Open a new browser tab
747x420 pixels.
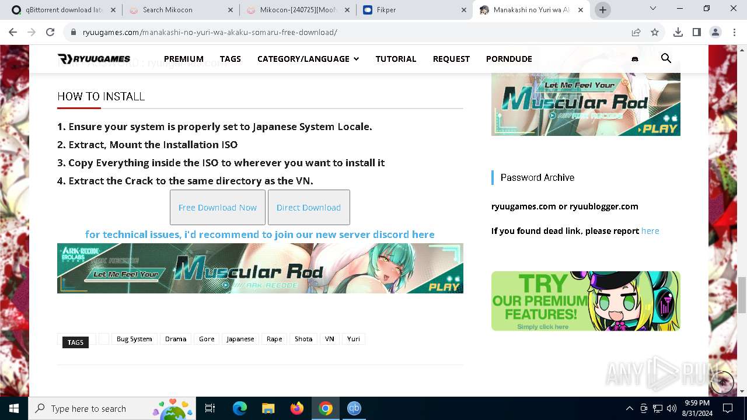coord(603,10)
